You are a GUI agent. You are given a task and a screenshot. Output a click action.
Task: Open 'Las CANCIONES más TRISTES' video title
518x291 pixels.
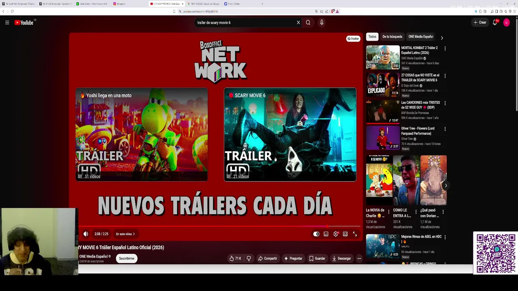coord(420,105)
